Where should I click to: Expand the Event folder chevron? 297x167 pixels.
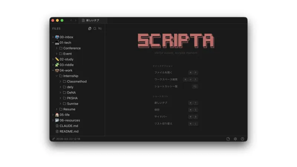[57, 54]
